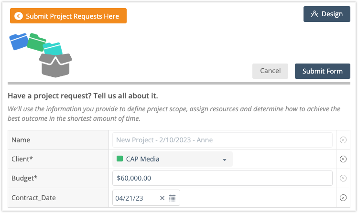Open the CAP Media client selector

point(172,159)
